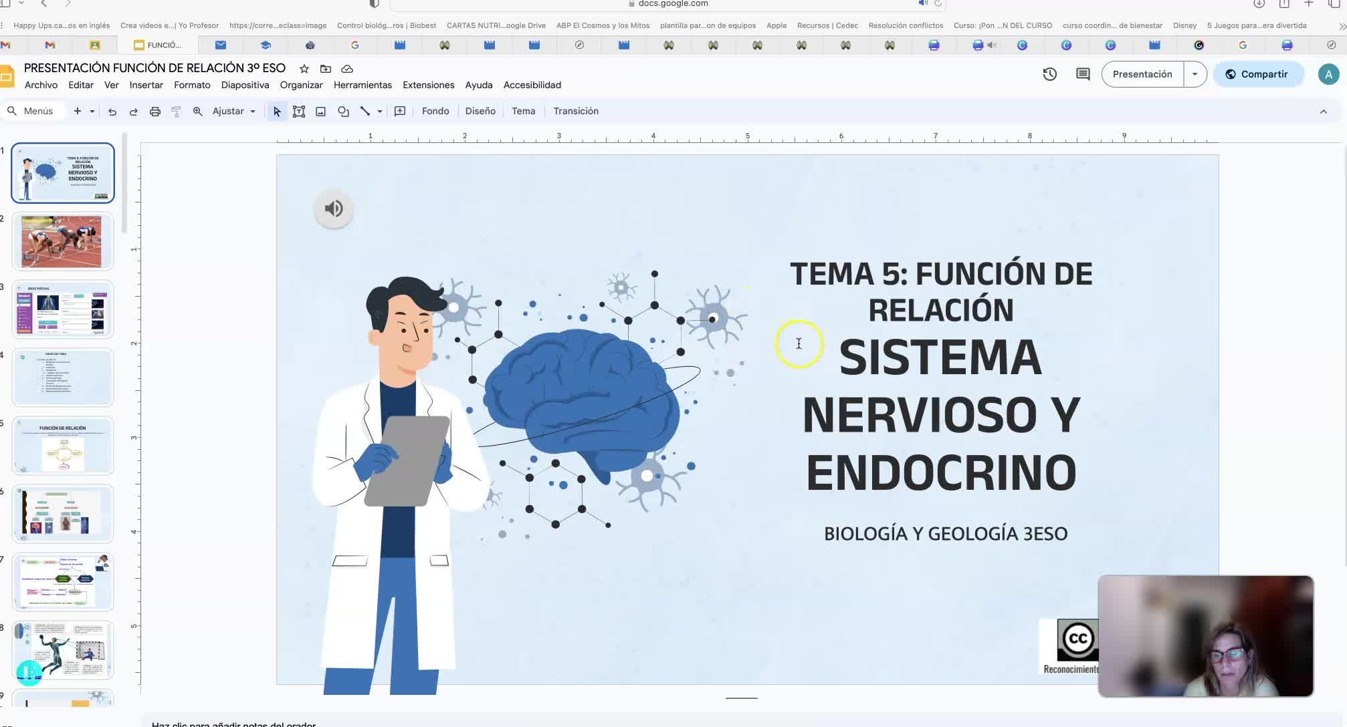1347x727 pixels.
Task: Click the document status cloud icon
Action: [347, 69]
